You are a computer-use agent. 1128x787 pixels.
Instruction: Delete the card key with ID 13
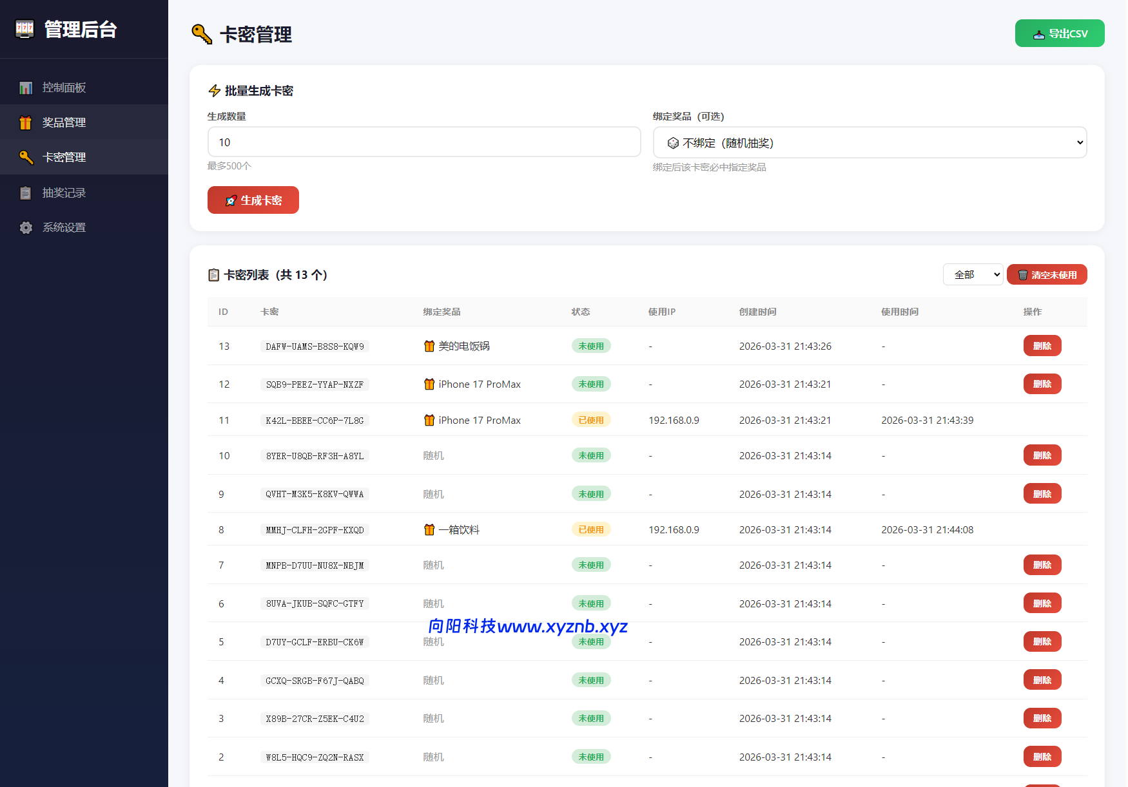coord(1042,345)
